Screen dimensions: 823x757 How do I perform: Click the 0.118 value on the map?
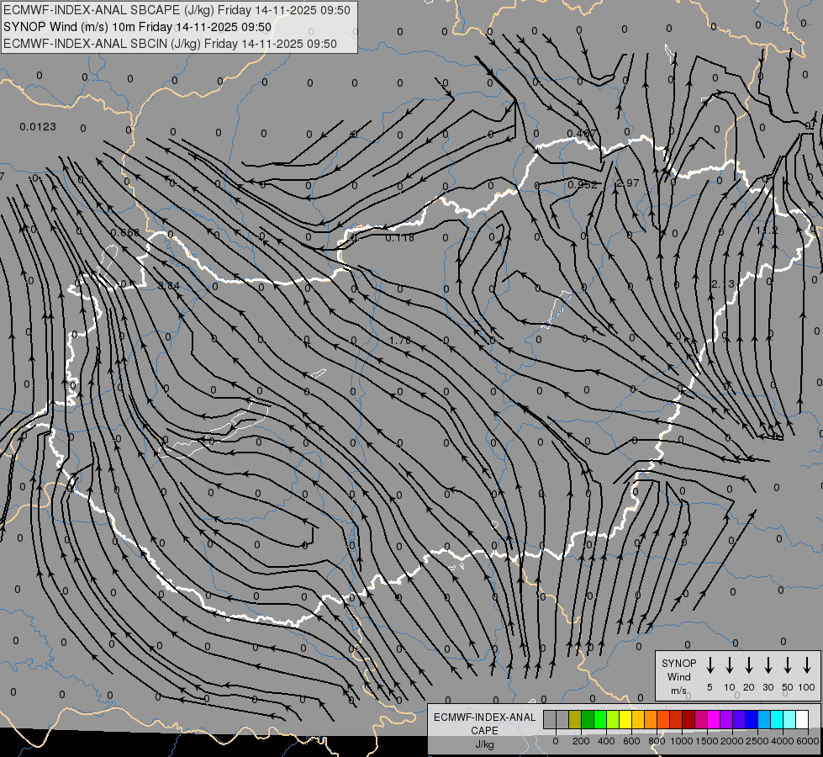pos(400,238)
